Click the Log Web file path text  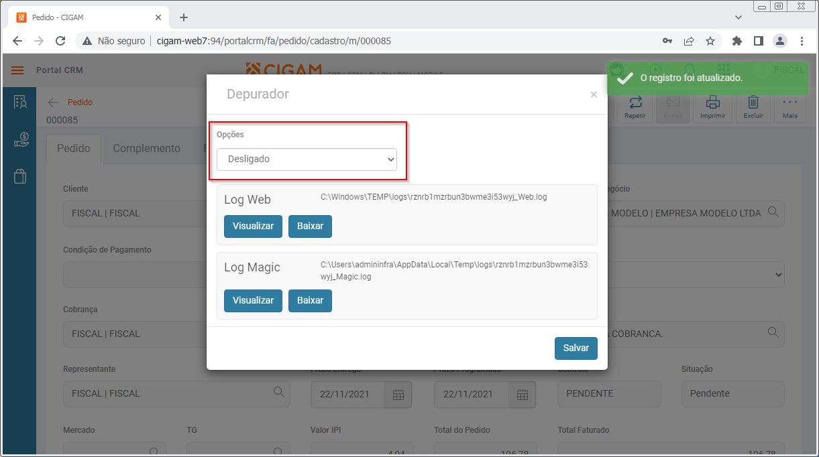coord(434,197)
